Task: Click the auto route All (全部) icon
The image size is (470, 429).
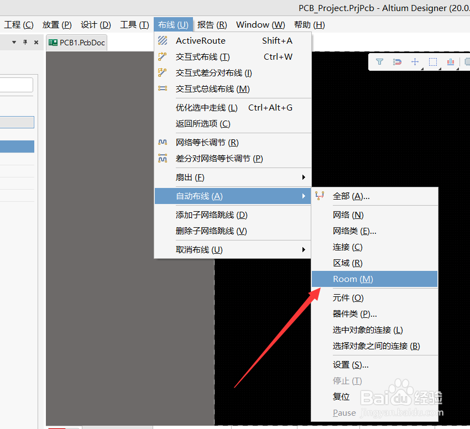Action: (x=320, y=196)
